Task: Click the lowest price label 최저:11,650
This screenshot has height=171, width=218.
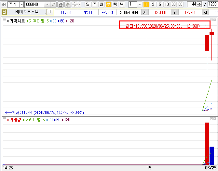Action: pyautogui.click(x=45, y=113)
